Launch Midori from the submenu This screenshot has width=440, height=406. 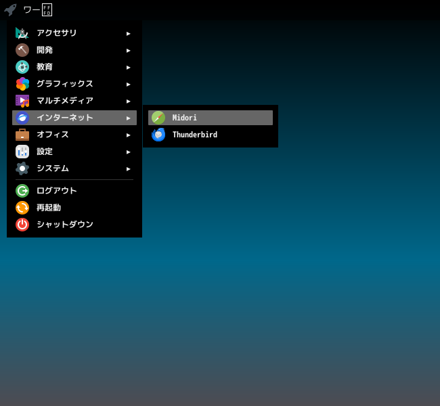click(x=211, y=118)
